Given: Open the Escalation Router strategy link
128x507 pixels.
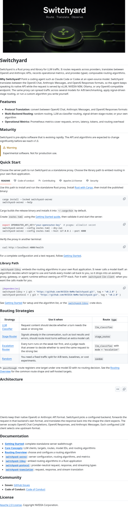Looking at the screenshot, I should [8, 348].
